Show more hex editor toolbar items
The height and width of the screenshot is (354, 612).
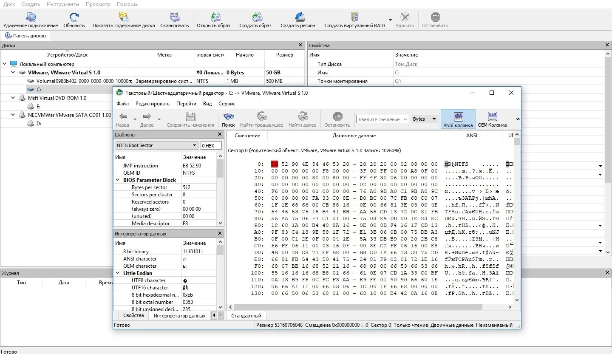[x=518, y=119]
